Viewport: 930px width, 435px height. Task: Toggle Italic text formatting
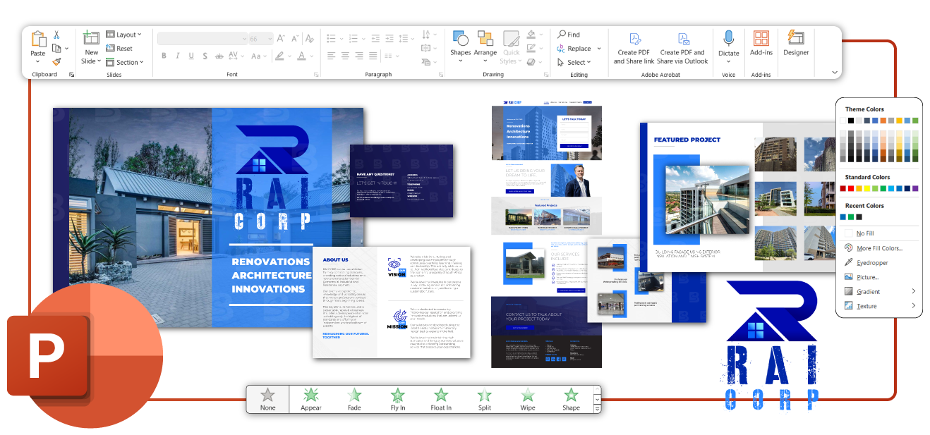coord(177,56)
